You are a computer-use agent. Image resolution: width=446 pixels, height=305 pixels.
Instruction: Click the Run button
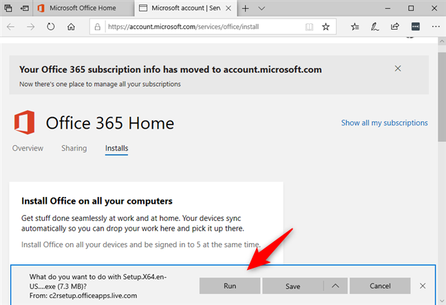point(230,286)
